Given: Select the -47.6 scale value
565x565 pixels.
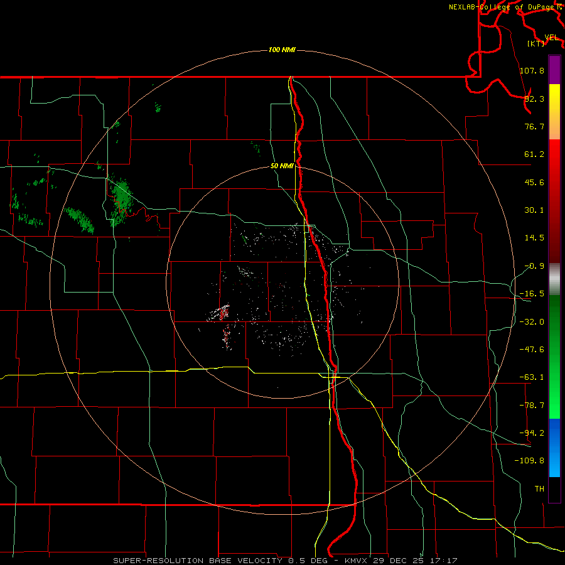Looking at the screenshot, I should 532,350.
